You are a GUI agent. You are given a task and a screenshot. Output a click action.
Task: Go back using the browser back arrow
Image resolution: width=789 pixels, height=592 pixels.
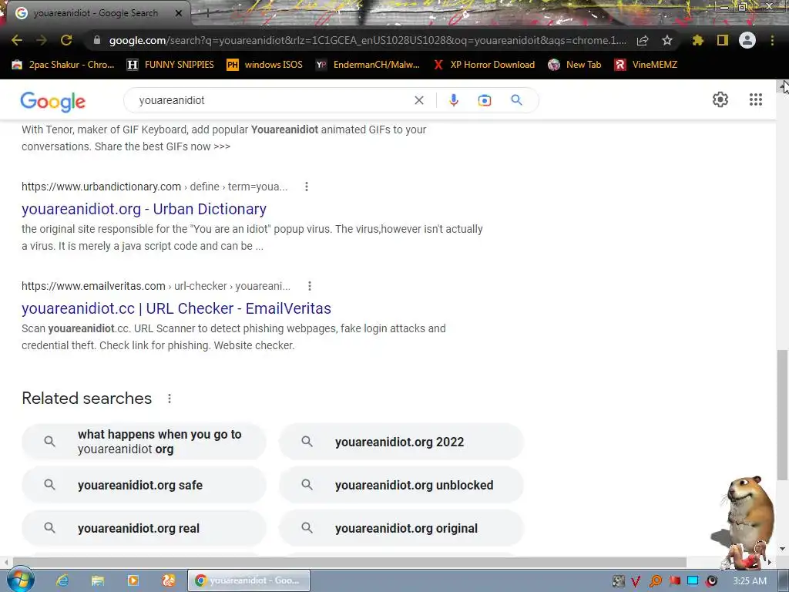17,40
